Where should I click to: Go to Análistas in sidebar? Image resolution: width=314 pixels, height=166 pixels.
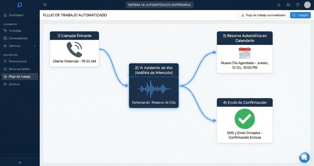15,31
